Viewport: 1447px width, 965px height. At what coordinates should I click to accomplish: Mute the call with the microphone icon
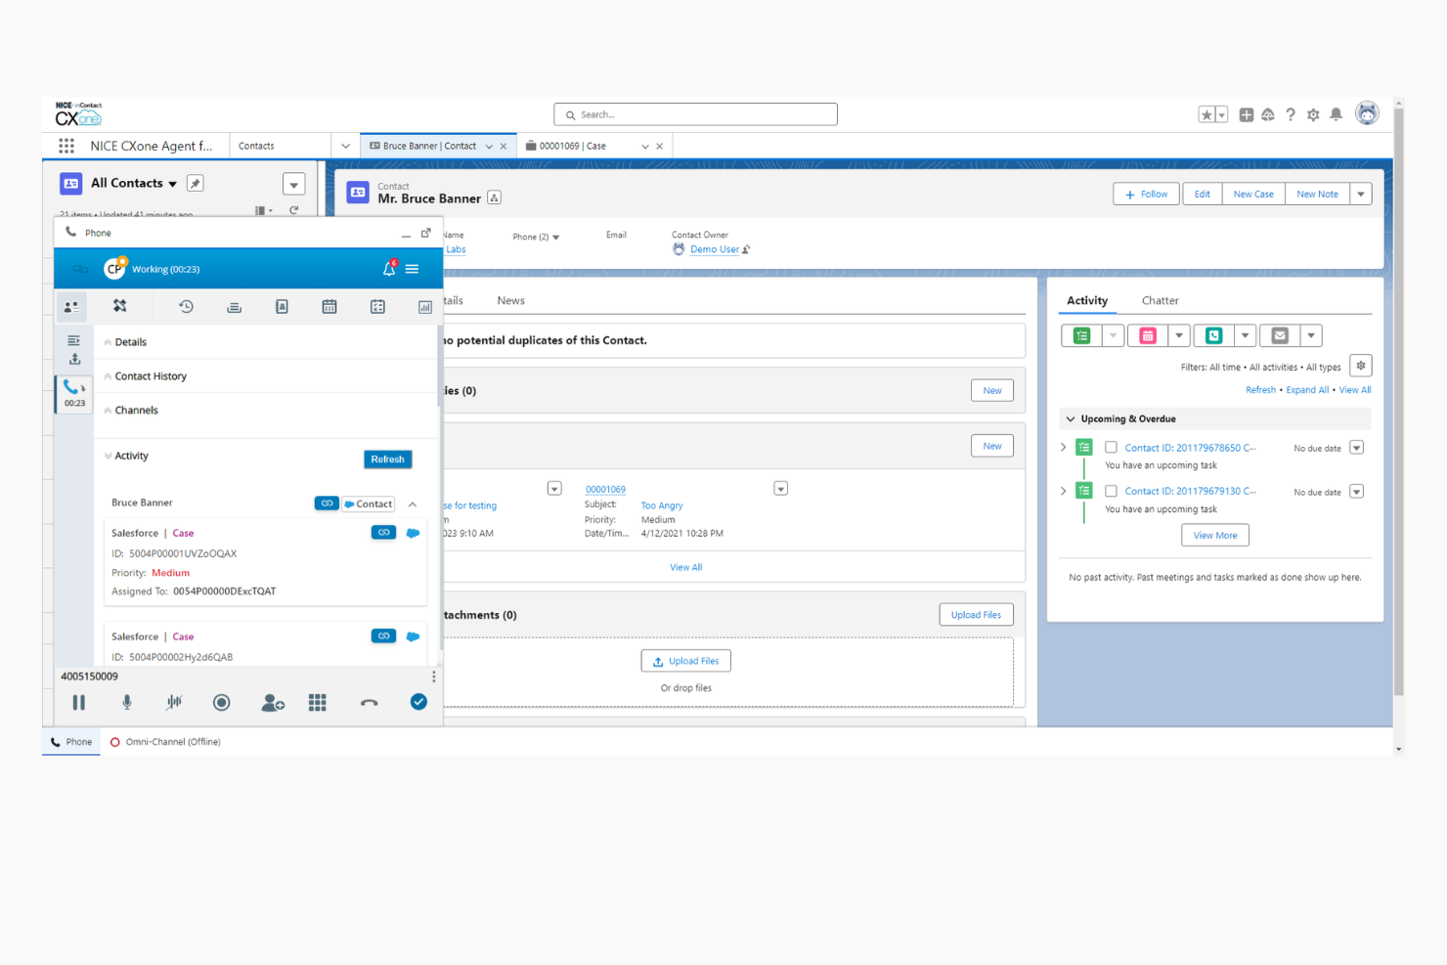tap(127, 702)
